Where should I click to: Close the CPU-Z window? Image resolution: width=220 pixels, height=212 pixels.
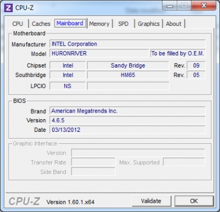point(204,6)
